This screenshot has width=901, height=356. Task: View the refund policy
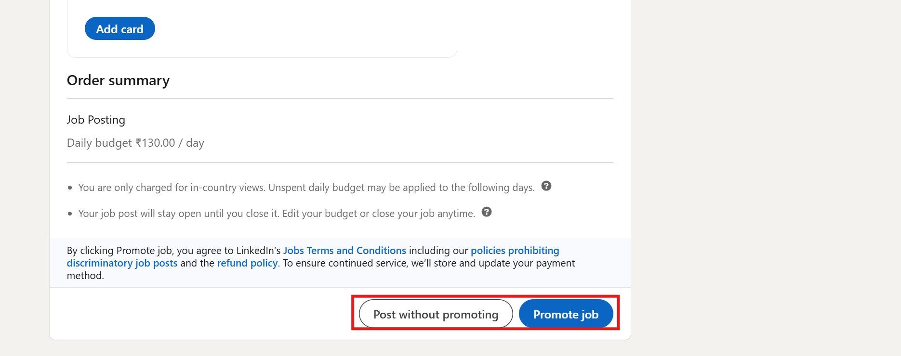(247, 263)
